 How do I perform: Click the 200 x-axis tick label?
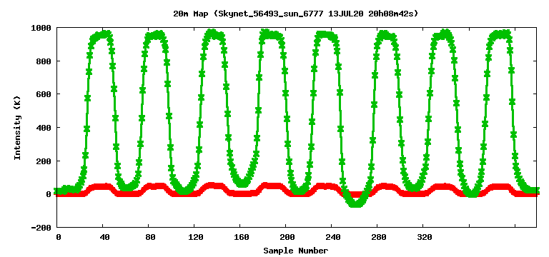(x=286, y=238)
